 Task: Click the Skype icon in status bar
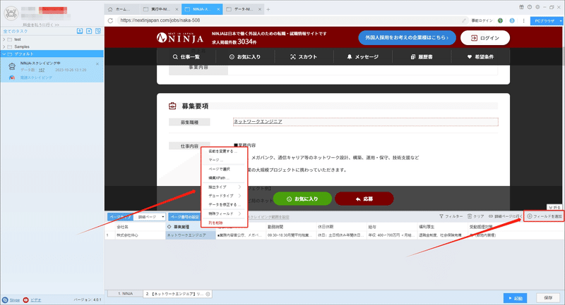coord(5,299)
